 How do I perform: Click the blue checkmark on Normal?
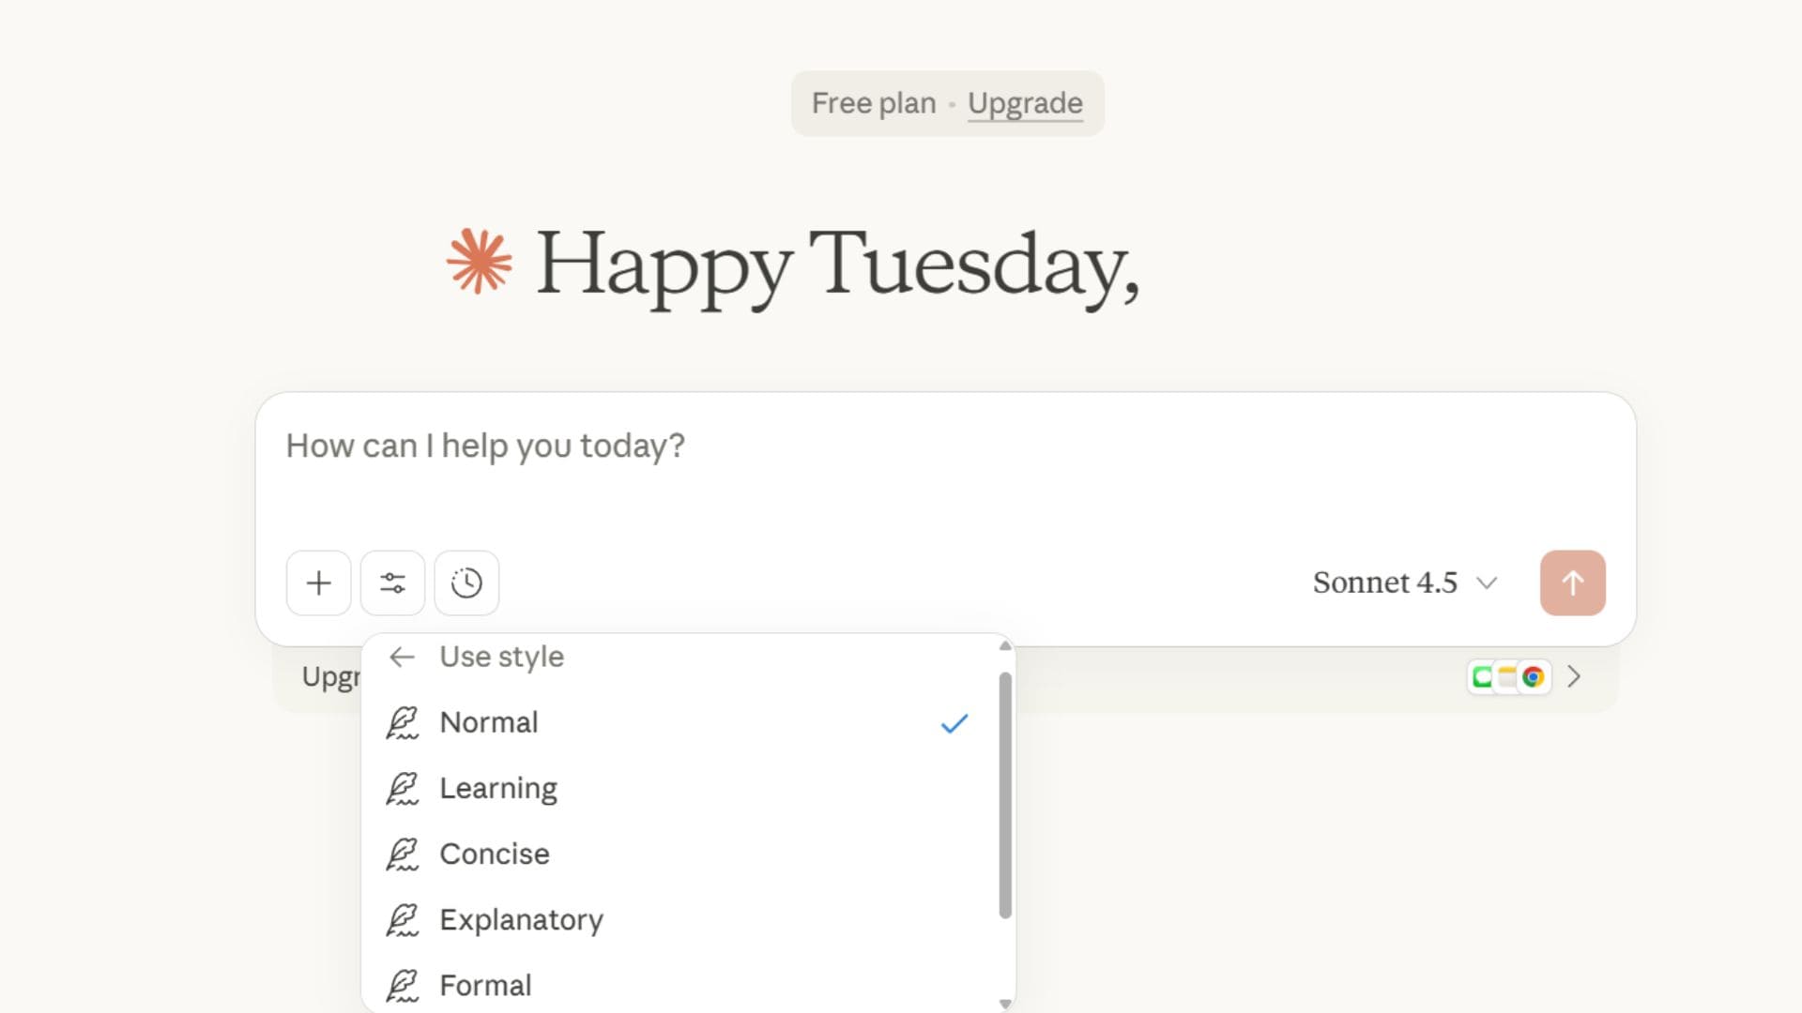click(x=954, y=723)
